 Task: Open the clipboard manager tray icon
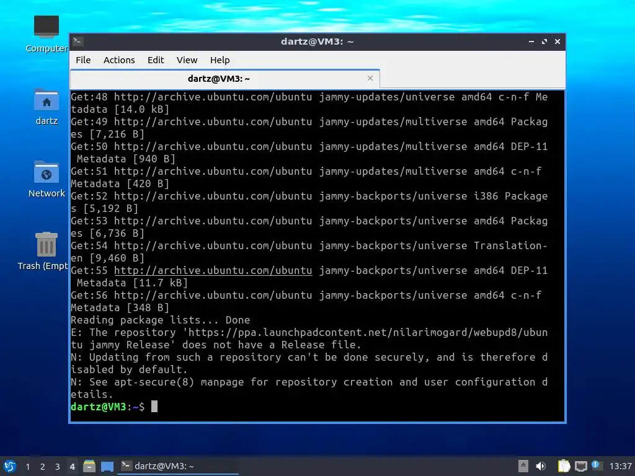[564, 466]
